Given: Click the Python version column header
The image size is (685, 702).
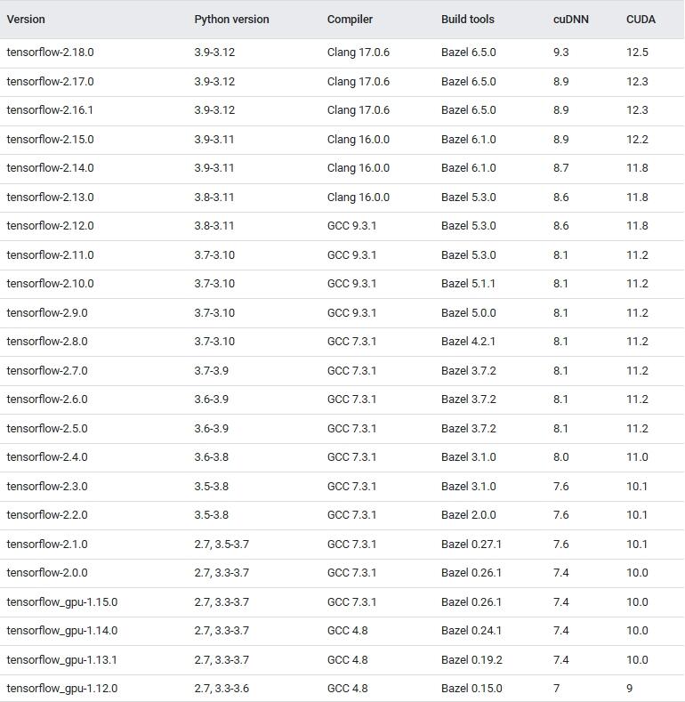Looking at the screenshot, I should tap(231, 19).
